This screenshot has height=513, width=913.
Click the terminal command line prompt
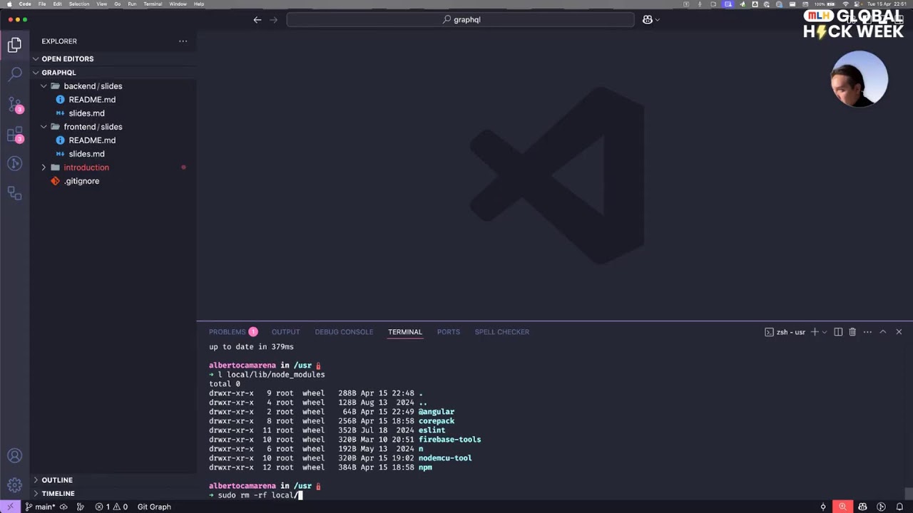click(x=257, y=495)
